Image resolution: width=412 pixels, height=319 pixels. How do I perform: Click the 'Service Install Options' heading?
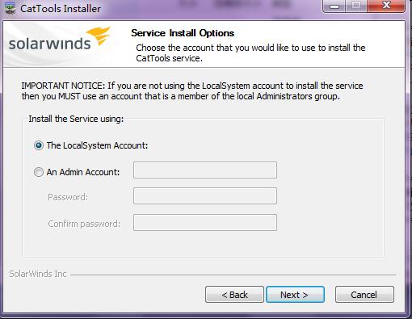point(183,33)
